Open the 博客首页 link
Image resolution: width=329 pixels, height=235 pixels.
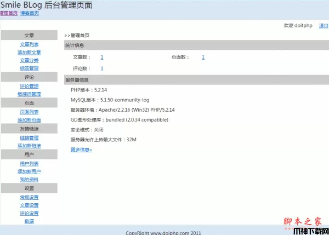[x=30, y=13]
